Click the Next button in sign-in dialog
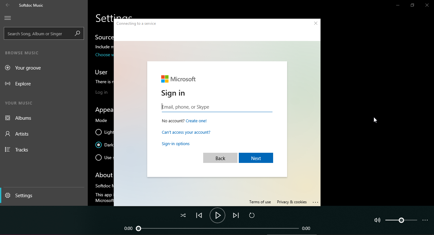Viewport: 434px width, 235px height. [256, 158]
